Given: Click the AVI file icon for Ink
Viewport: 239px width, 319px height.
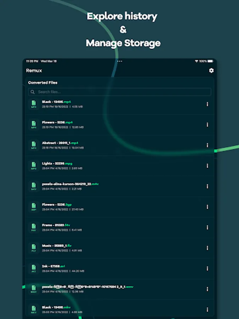Looking at the screenshot, I should [x=34, y=269].
